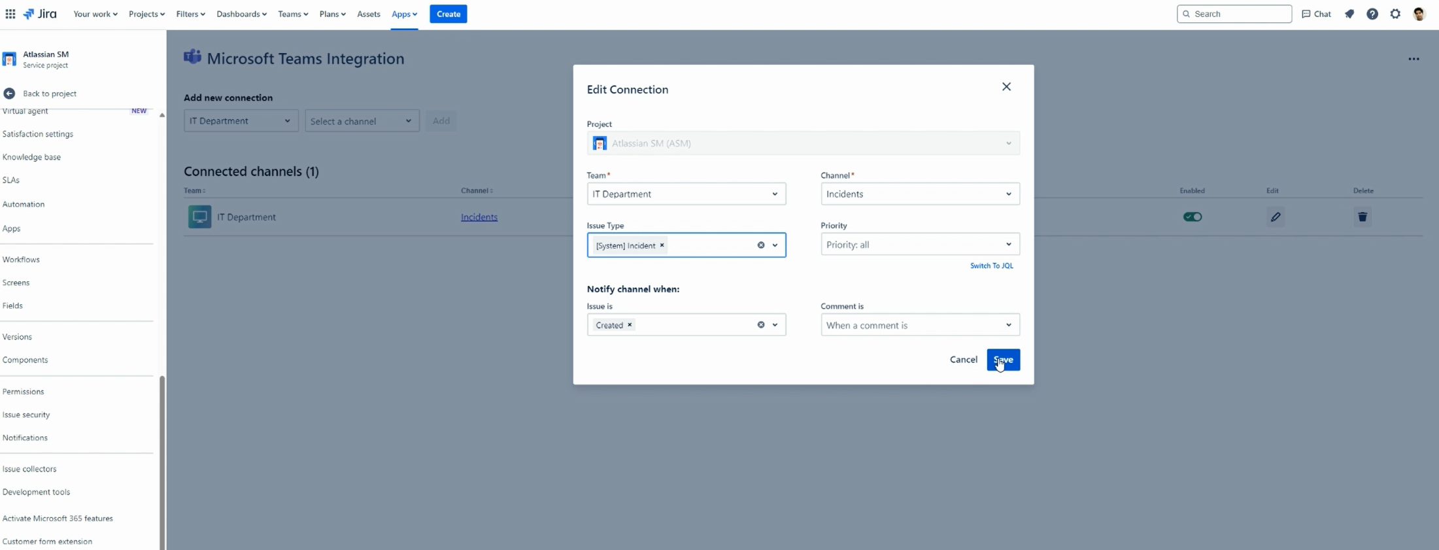Viewport: 1439px width, 550px height.
Task: Expand the Team dropdown in dialog
Action: coord(686,194)
